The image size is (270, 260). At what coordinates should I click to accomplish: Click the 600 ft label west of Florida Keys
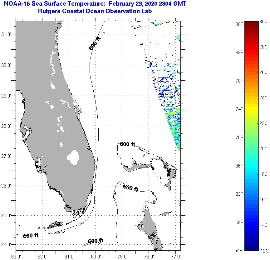coord(31,236)
